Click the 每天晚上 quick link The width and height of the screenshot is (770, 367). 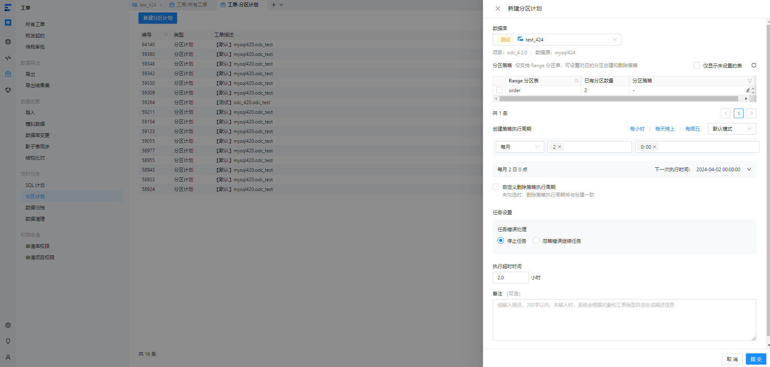point(665,129)
